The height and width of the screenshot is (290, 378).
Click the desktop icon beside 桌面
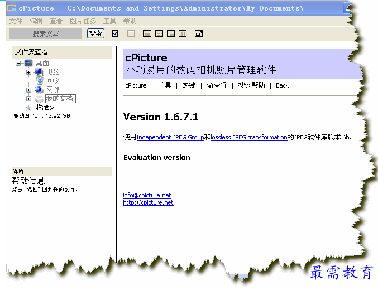click(x=28, y=63)
